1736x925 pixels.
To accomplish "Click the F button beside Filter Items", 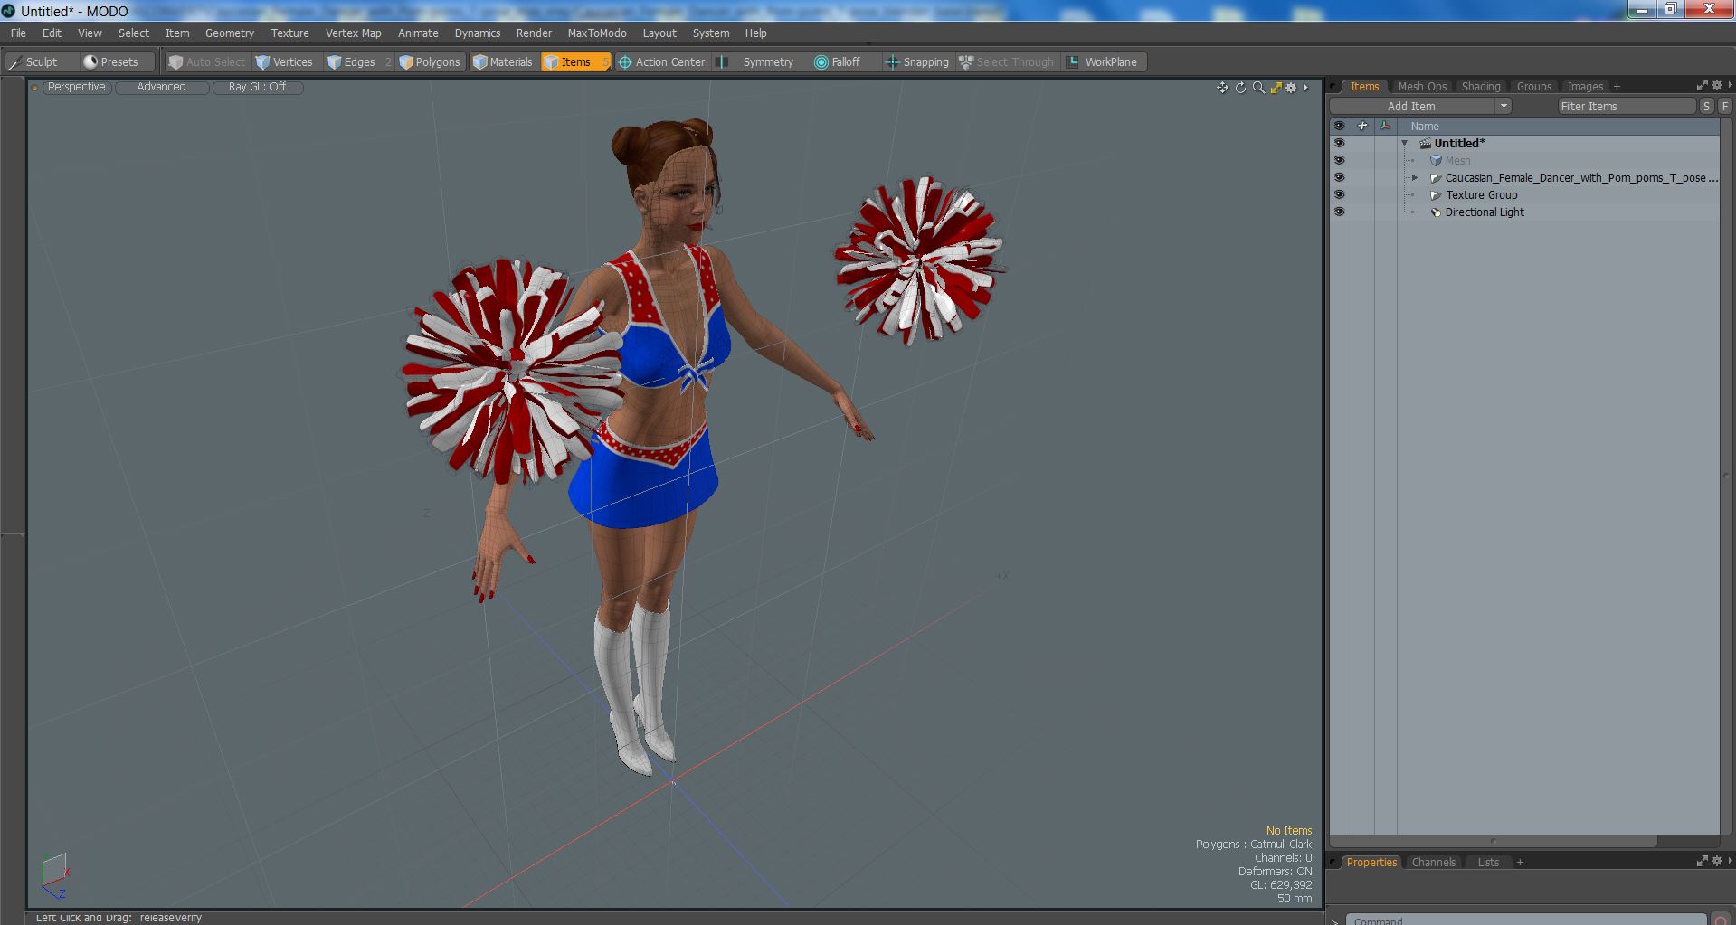I will 1724,107.
